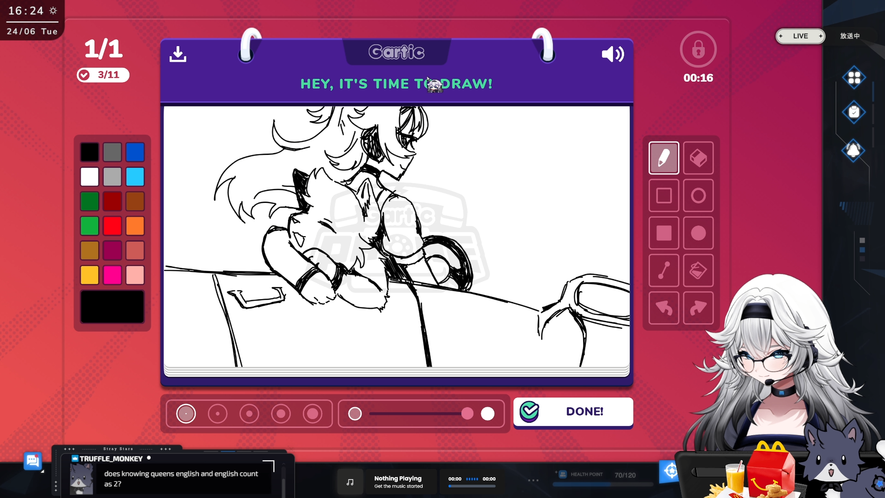Select the straight line tool

coord(664,270)
